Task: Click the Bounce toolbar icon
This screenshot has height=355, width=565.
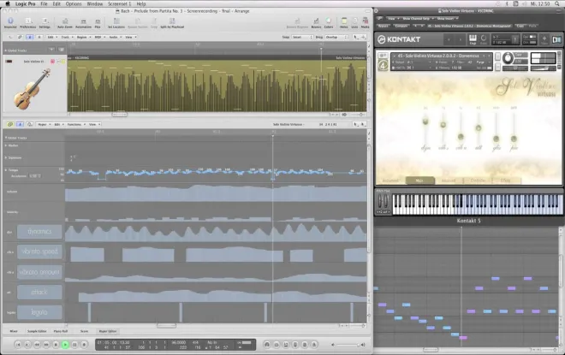Action: pyautogui.click(x=316, y=21)
